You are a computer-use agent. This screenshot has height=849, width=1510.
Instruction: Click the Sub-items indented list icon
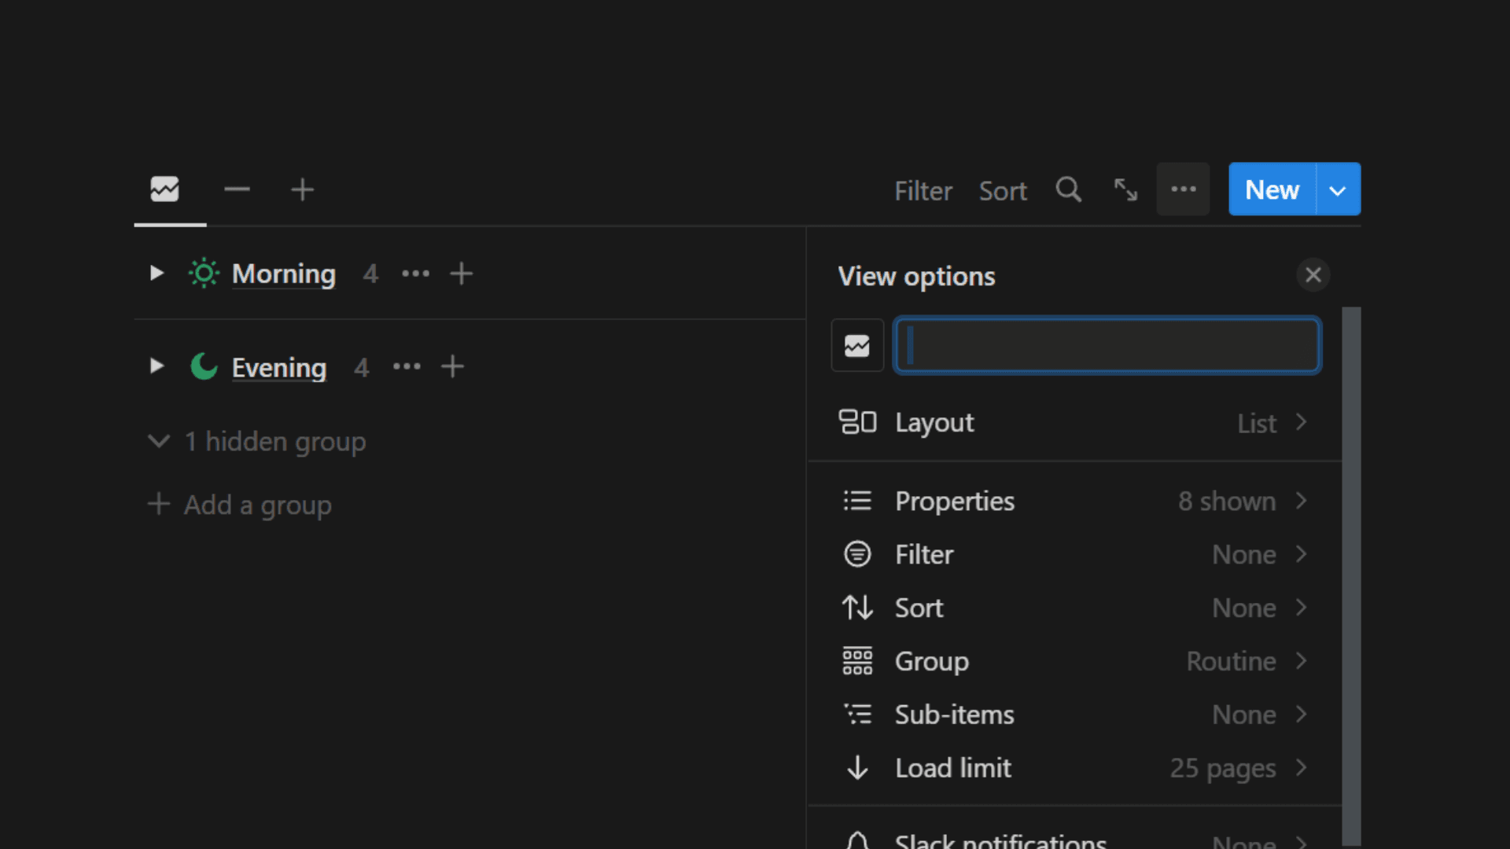857,715
